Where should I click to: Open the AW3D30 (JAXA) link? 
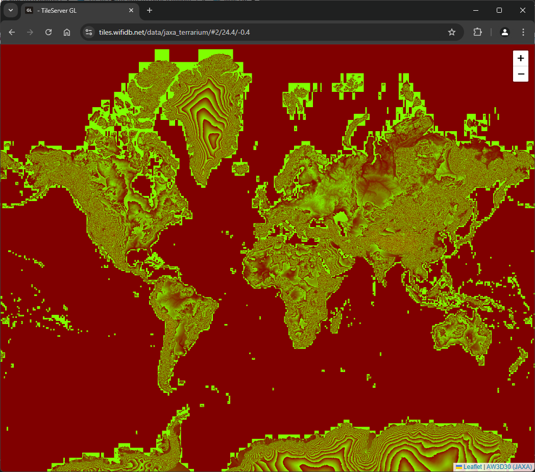509,466
